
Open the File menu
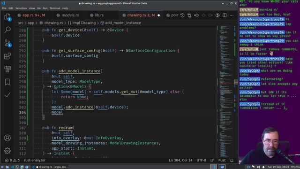pyautogui.click(x=4, y=8)
